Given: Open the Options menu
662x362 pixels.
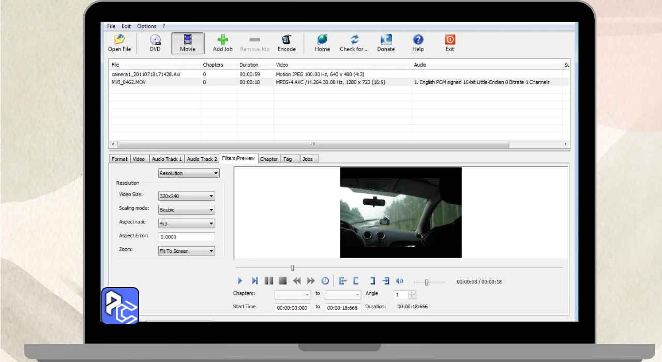Looking at the screenshot, I should (146, 26).
